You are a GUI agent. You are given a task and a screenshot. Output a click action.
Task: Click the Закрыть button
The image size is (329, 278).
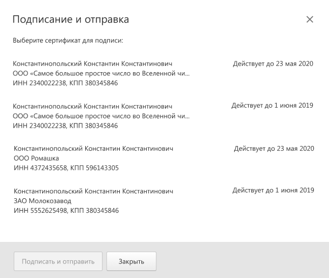(132, 261)
